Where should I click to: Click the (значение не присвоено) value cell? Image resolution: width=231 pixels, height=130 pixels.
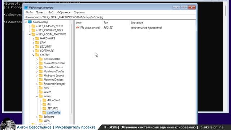click(146, 28)
